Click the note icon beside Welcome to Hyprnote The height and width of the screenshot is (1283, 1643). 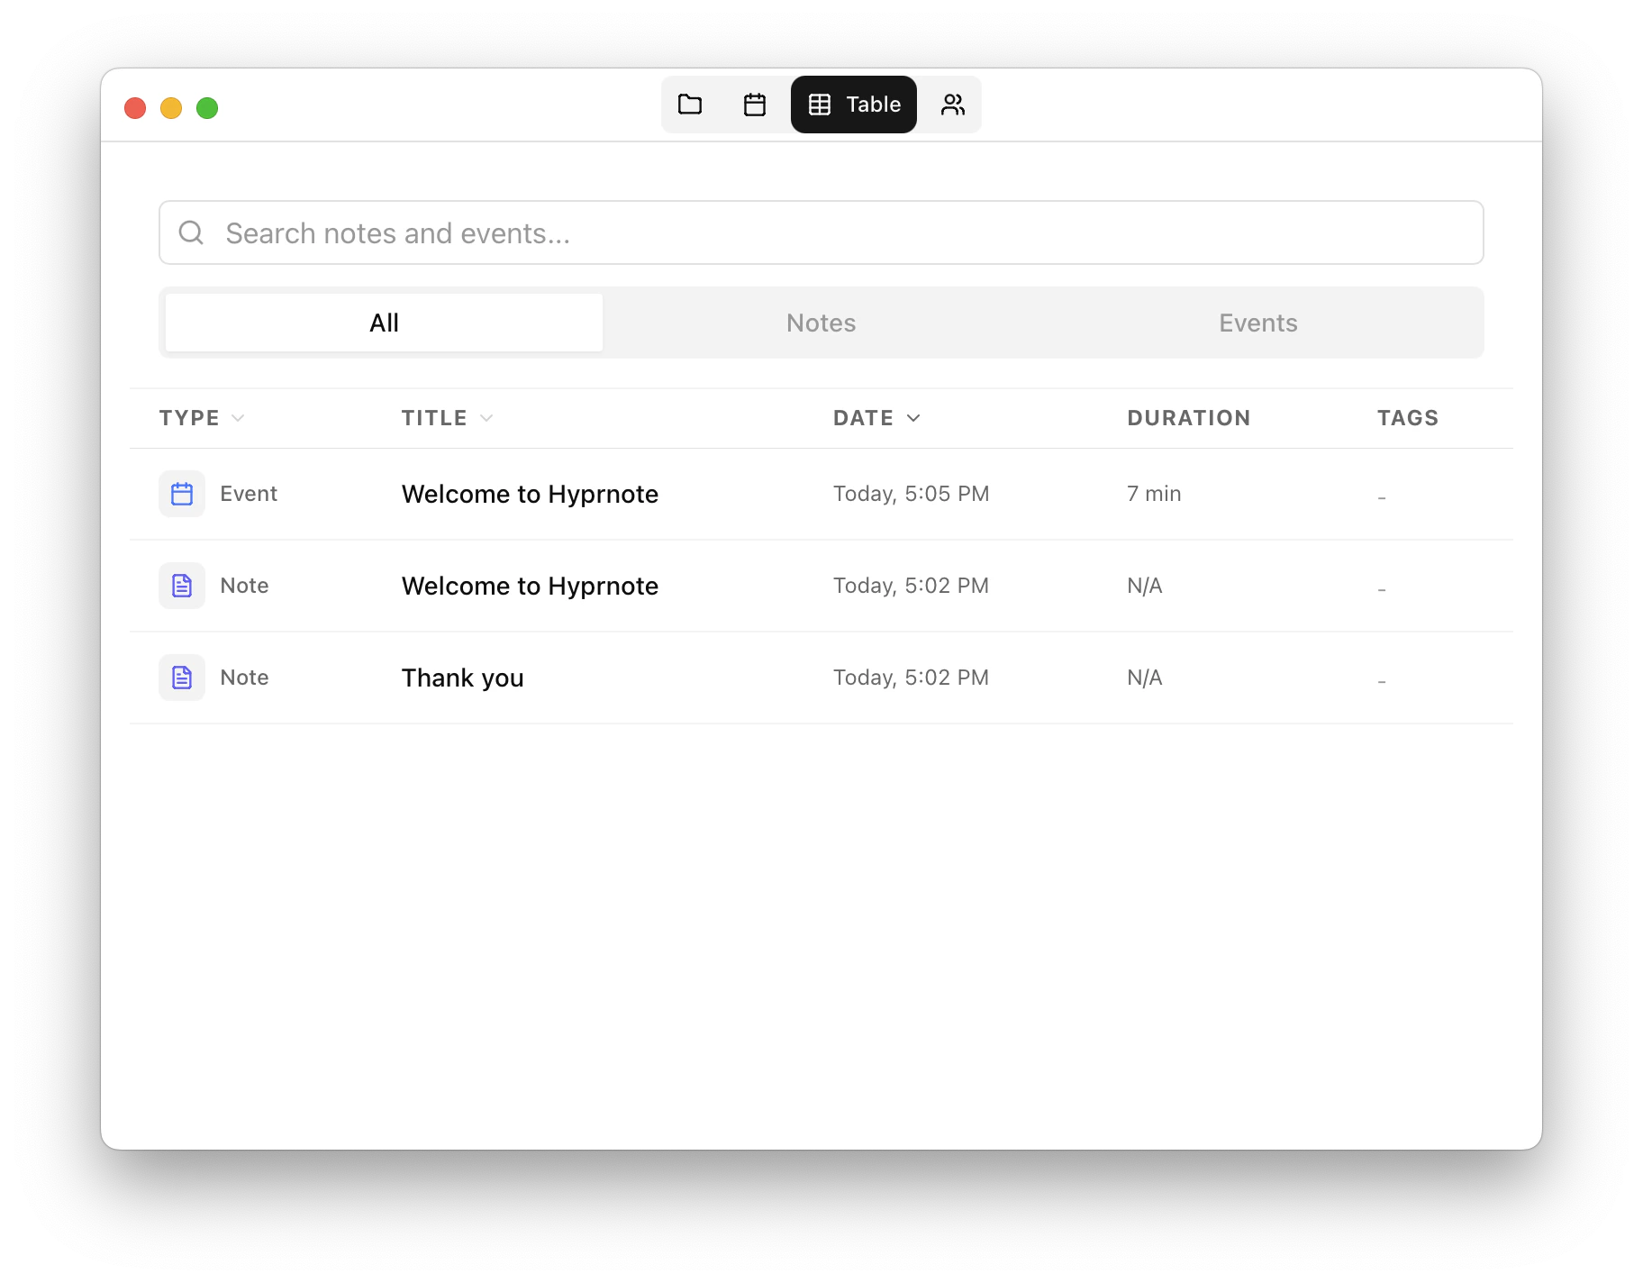182,586
